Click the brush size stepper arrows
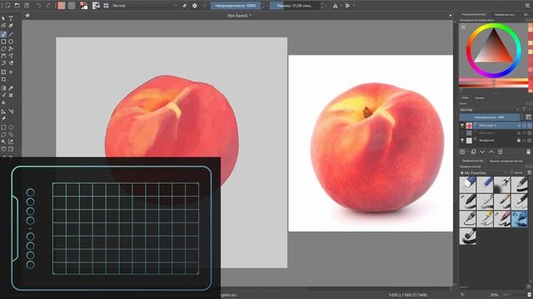 click(322, 6)
